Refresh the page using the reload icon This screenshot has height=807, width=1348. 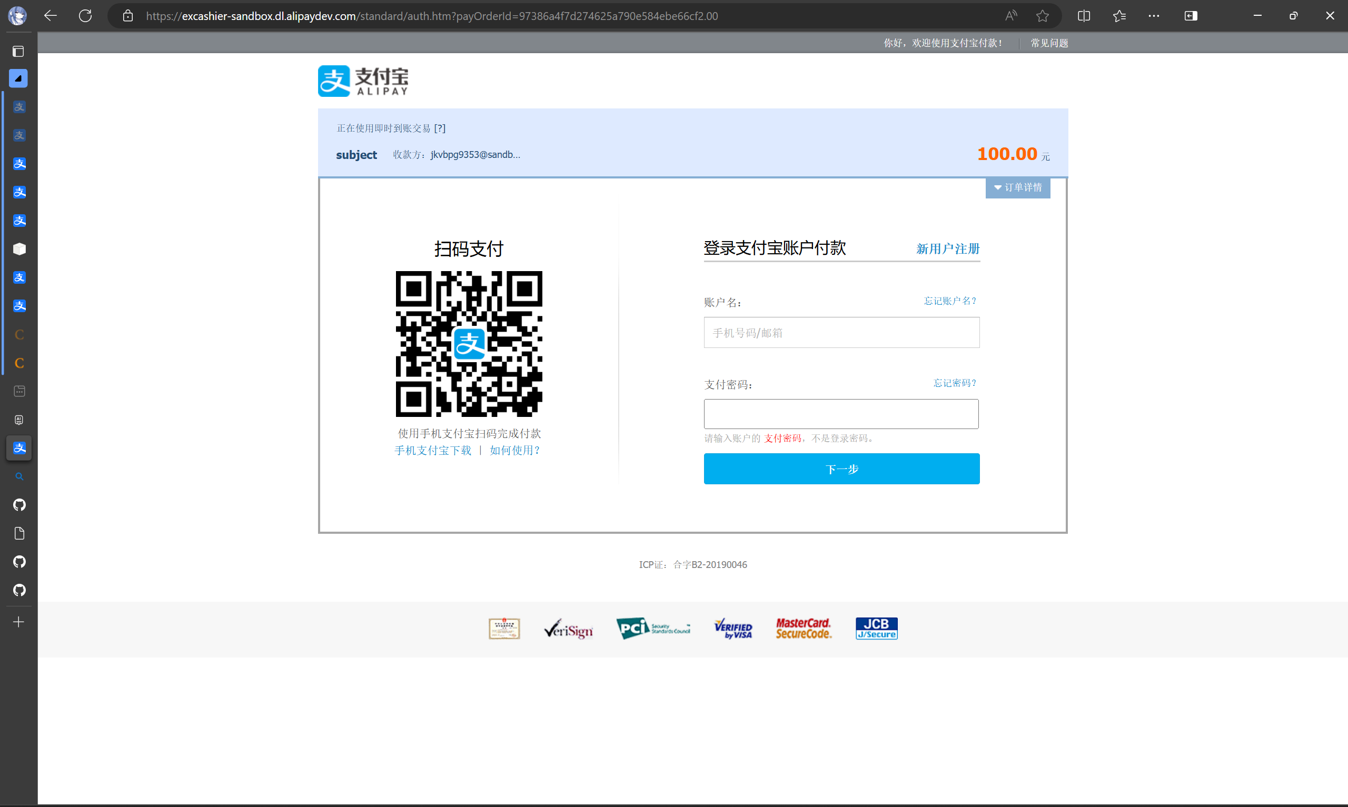[x=85, y=16]
